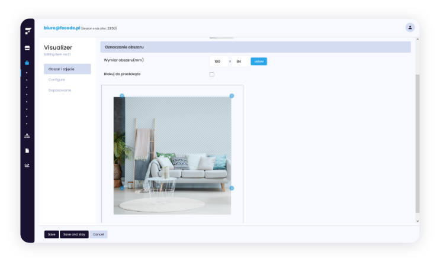Image resolution: width=440 pixels, height=265 pixels.
Task: Open the user profile avatar menu
Action: [410, 27]
